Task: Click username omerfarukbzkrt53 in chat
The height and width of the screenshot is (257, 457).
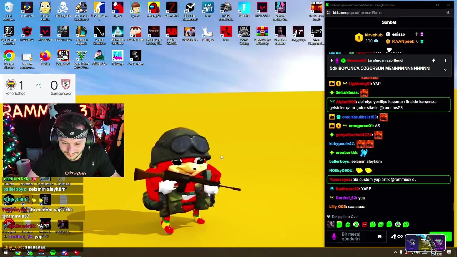Action: 360,117
